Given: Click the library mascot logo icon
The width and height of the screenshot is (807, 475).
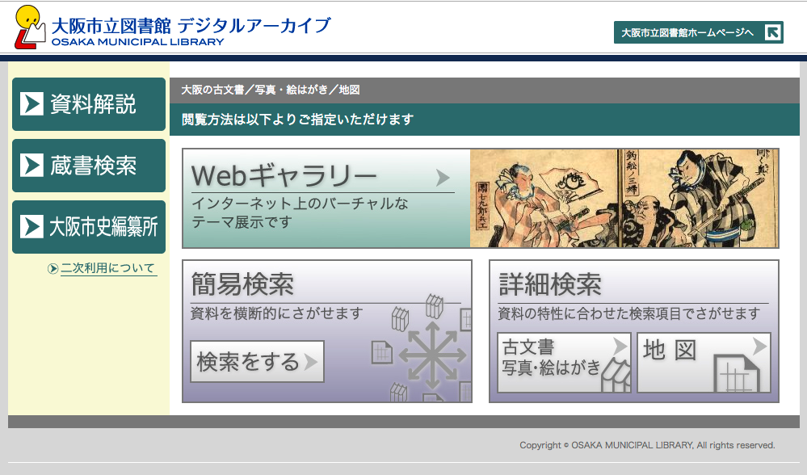Looking at the screenshot, I should (30, 27).
